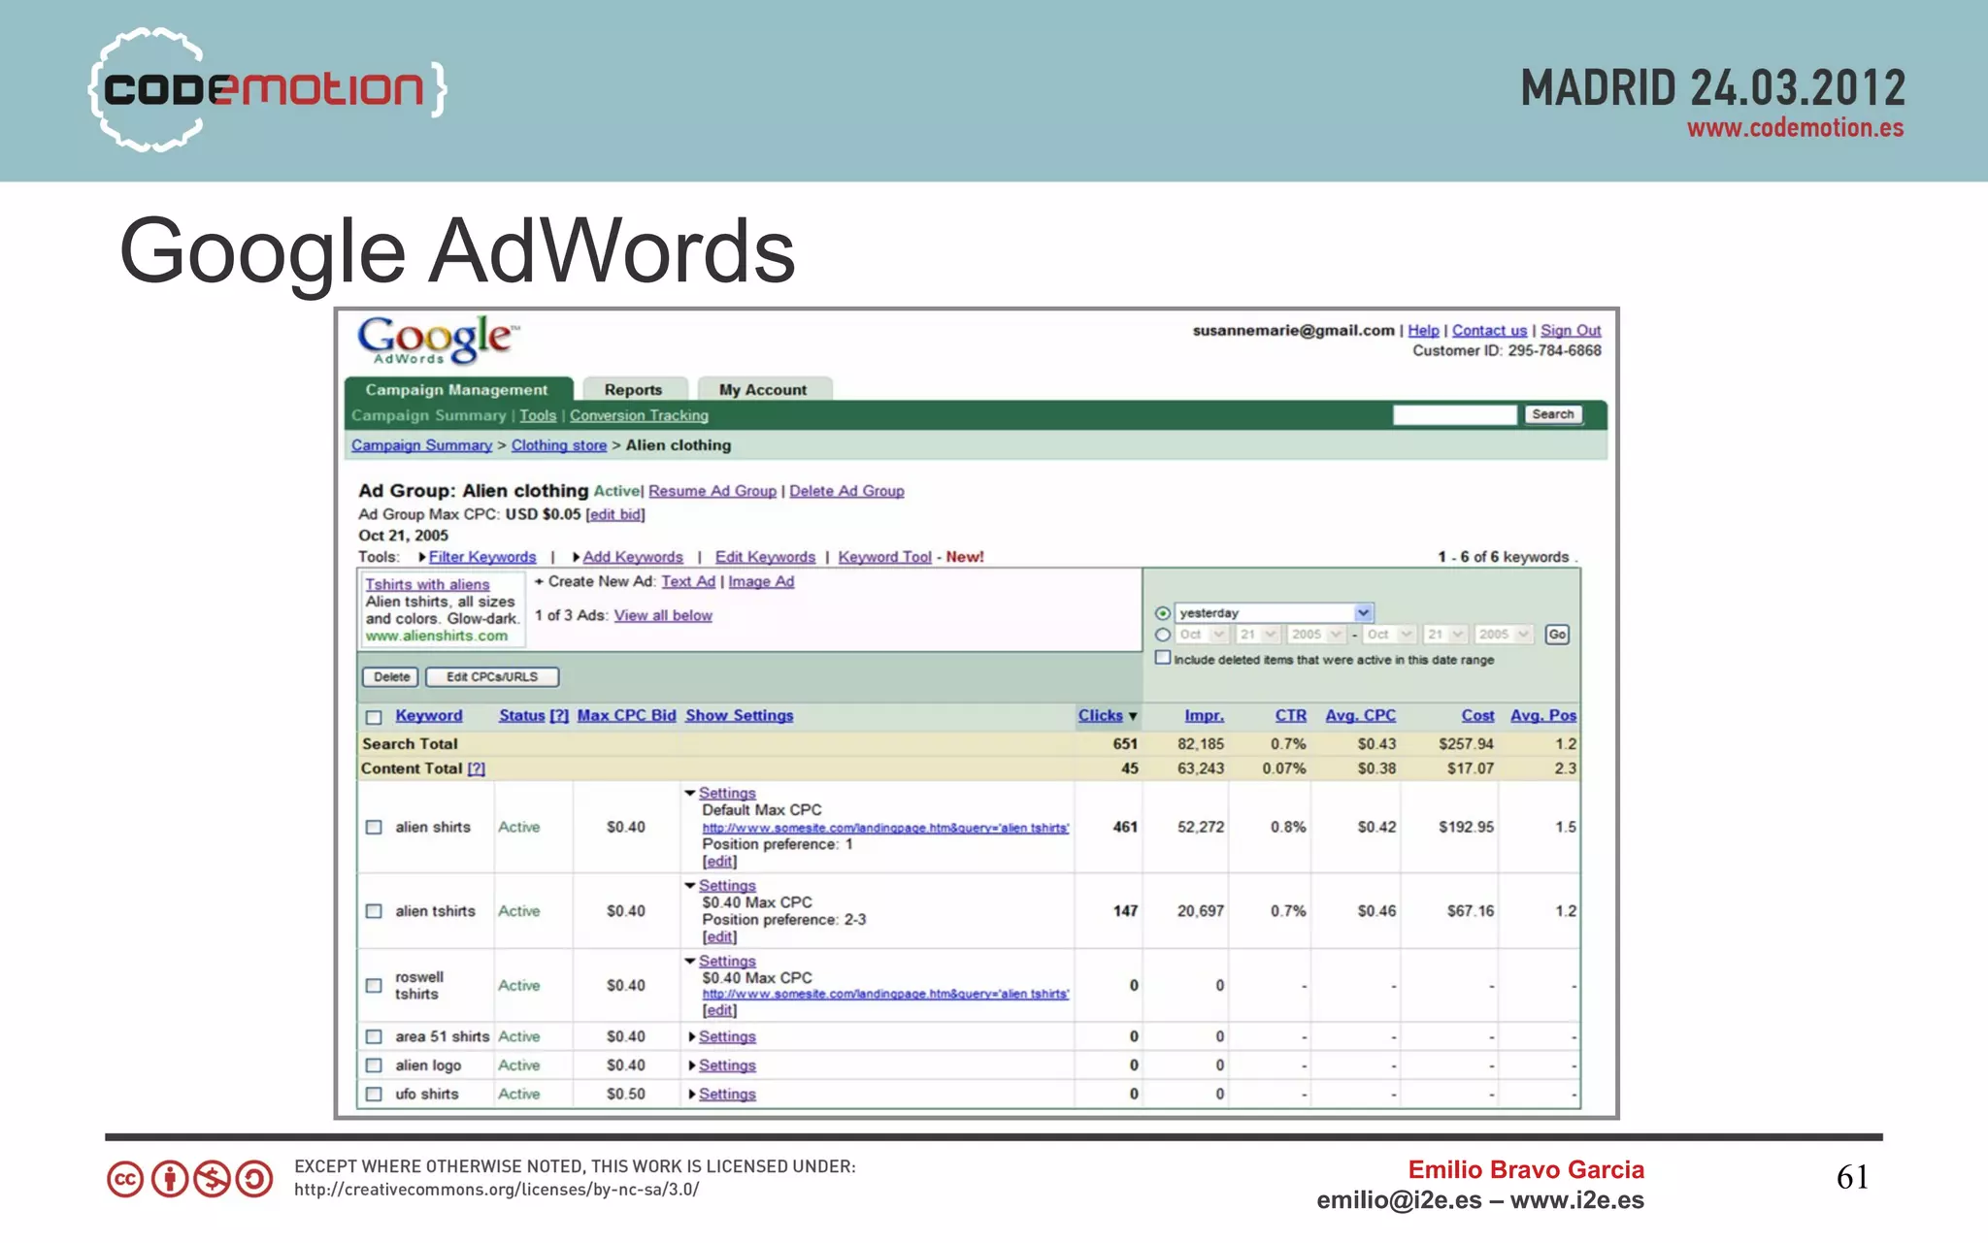Click the Content Total help [?] link
The height and width of the screenshot is (1243, 1988).
coord(476,769)
